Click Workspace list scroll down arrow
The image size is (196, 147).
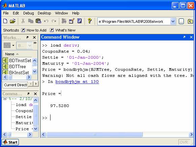pos(34,71)
